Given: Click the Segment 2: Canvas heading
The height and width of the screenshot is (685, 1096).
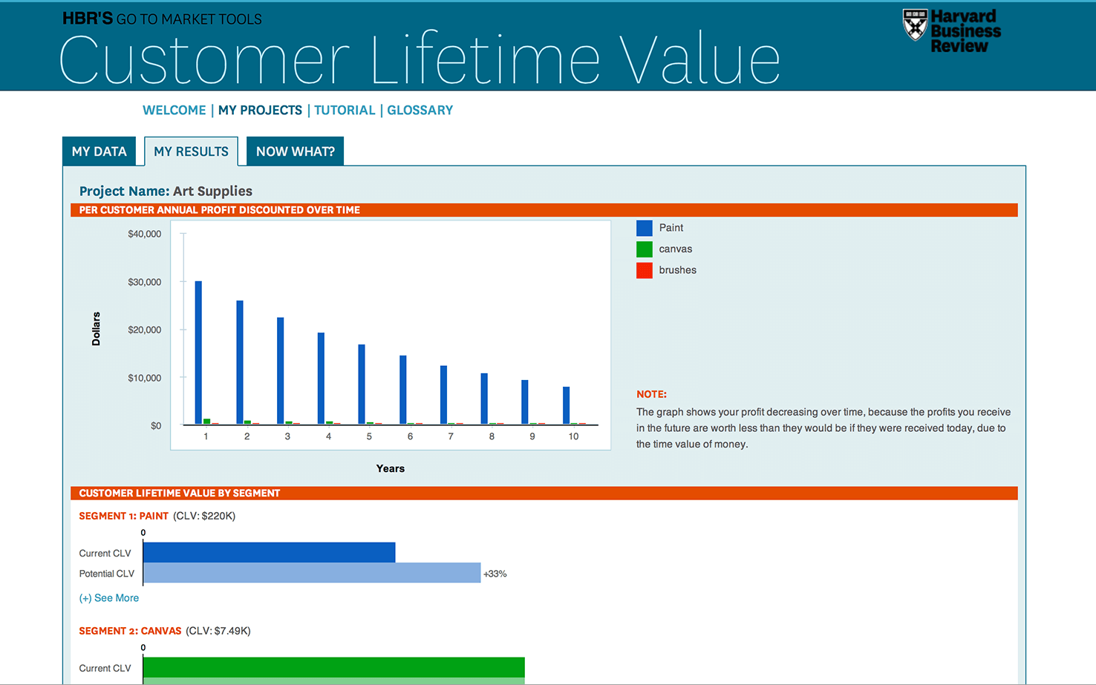Looking at the screenshot, I should point(130,631).
